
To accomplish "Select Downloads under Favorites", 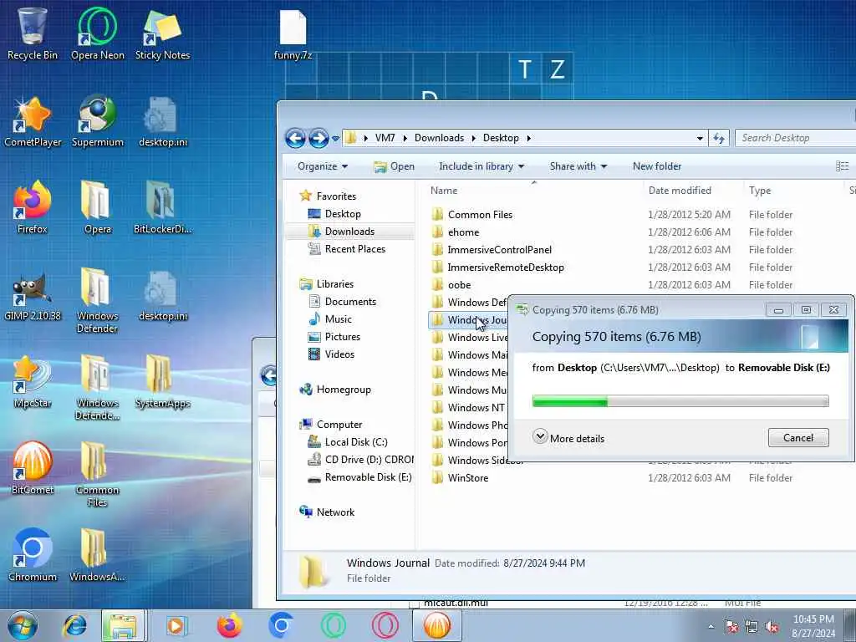I will tap(349, 232).
